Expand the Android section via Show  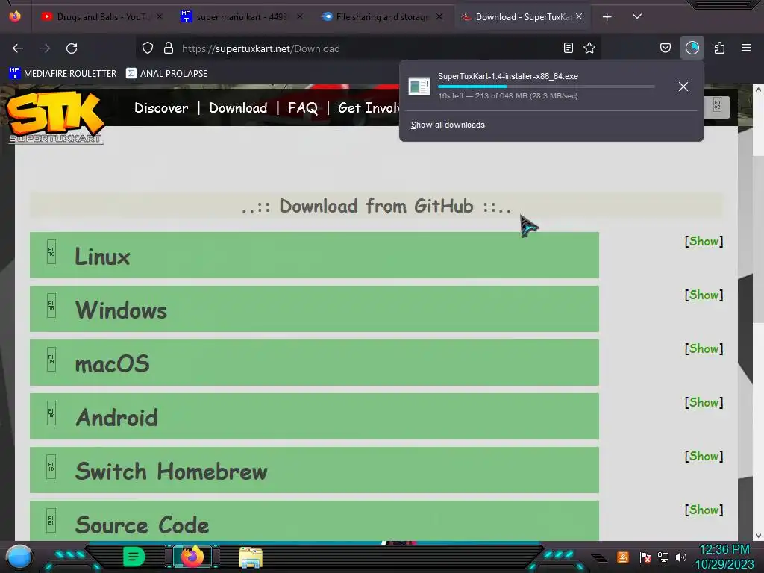pyautogui.click(x=704, y=402)
